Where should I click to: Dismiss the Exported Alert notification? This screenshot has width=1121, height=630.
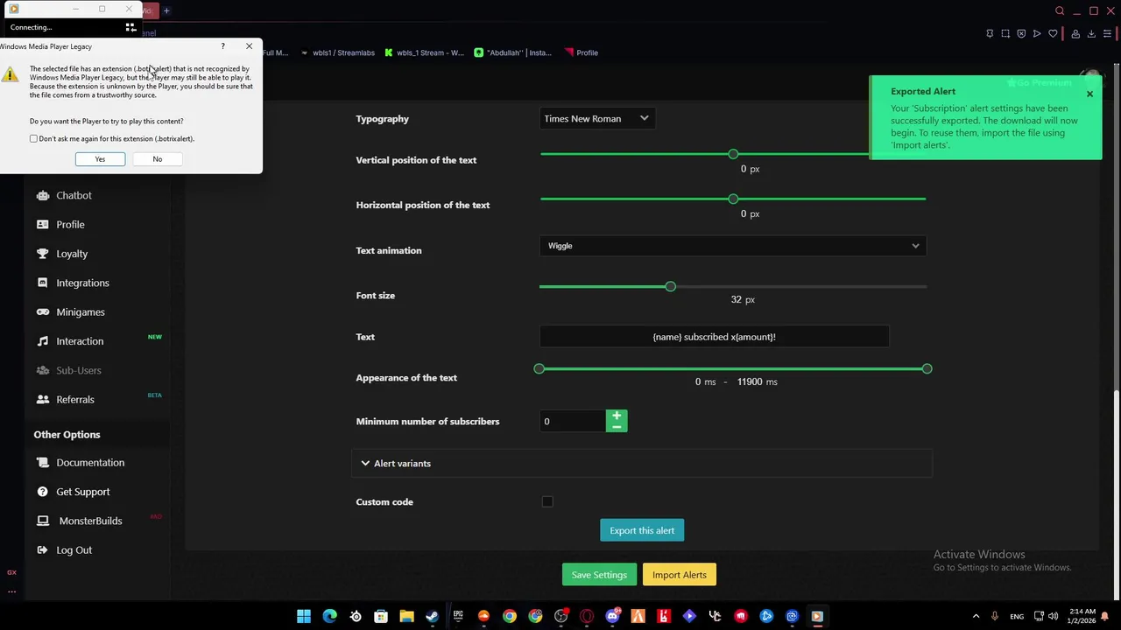(x=1089, y=94)
